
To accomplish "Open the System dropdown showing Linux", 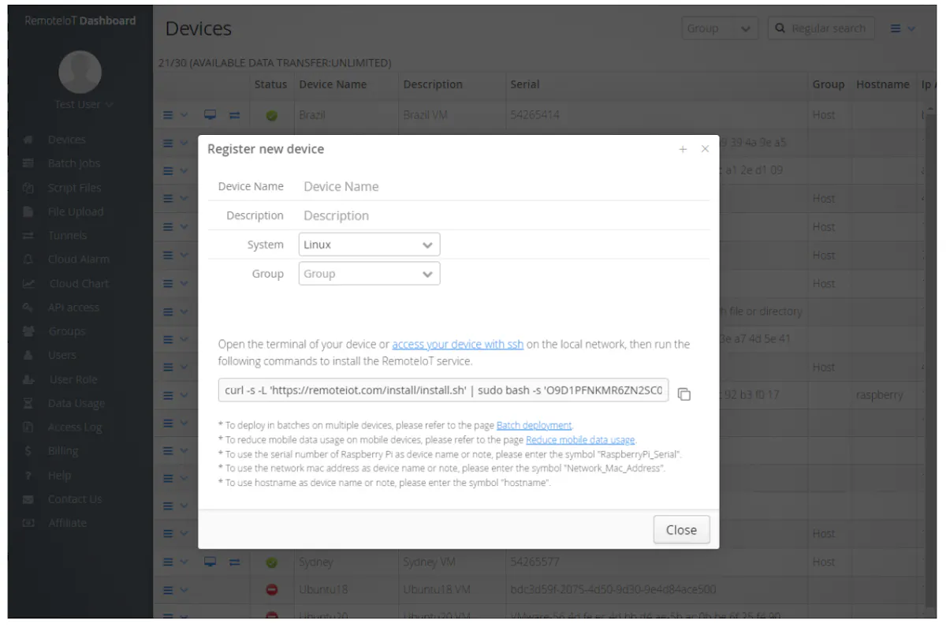I will (x=368, y=245).
